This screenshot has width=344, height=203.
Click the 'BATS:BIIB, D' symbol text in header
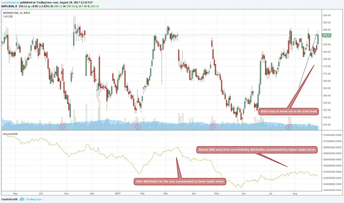click(x=9, y=6)
